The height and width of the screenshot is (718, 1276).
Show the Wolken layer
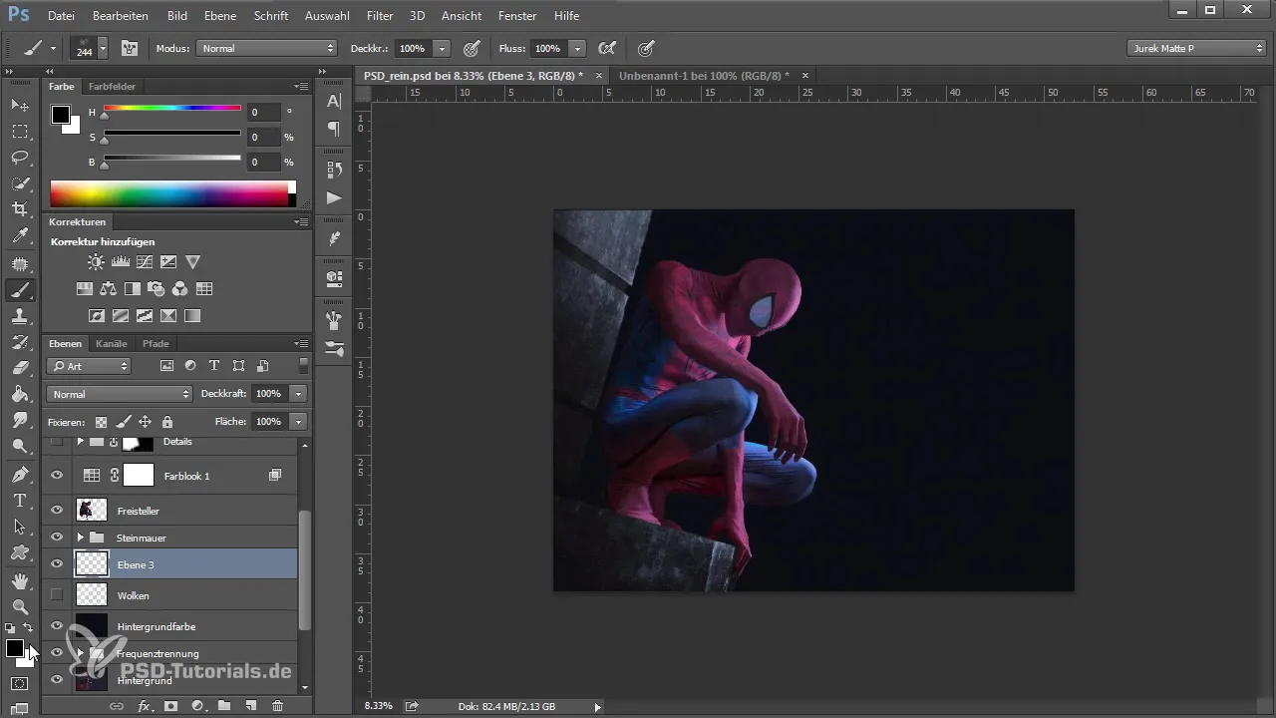coord(57,595)
